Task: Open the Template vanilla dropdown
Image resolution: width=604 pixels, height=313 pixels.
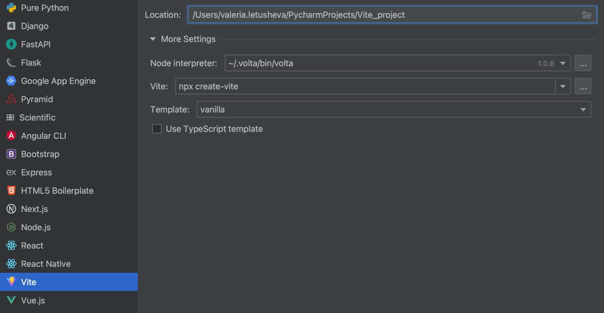Action: tap(583, 110)
